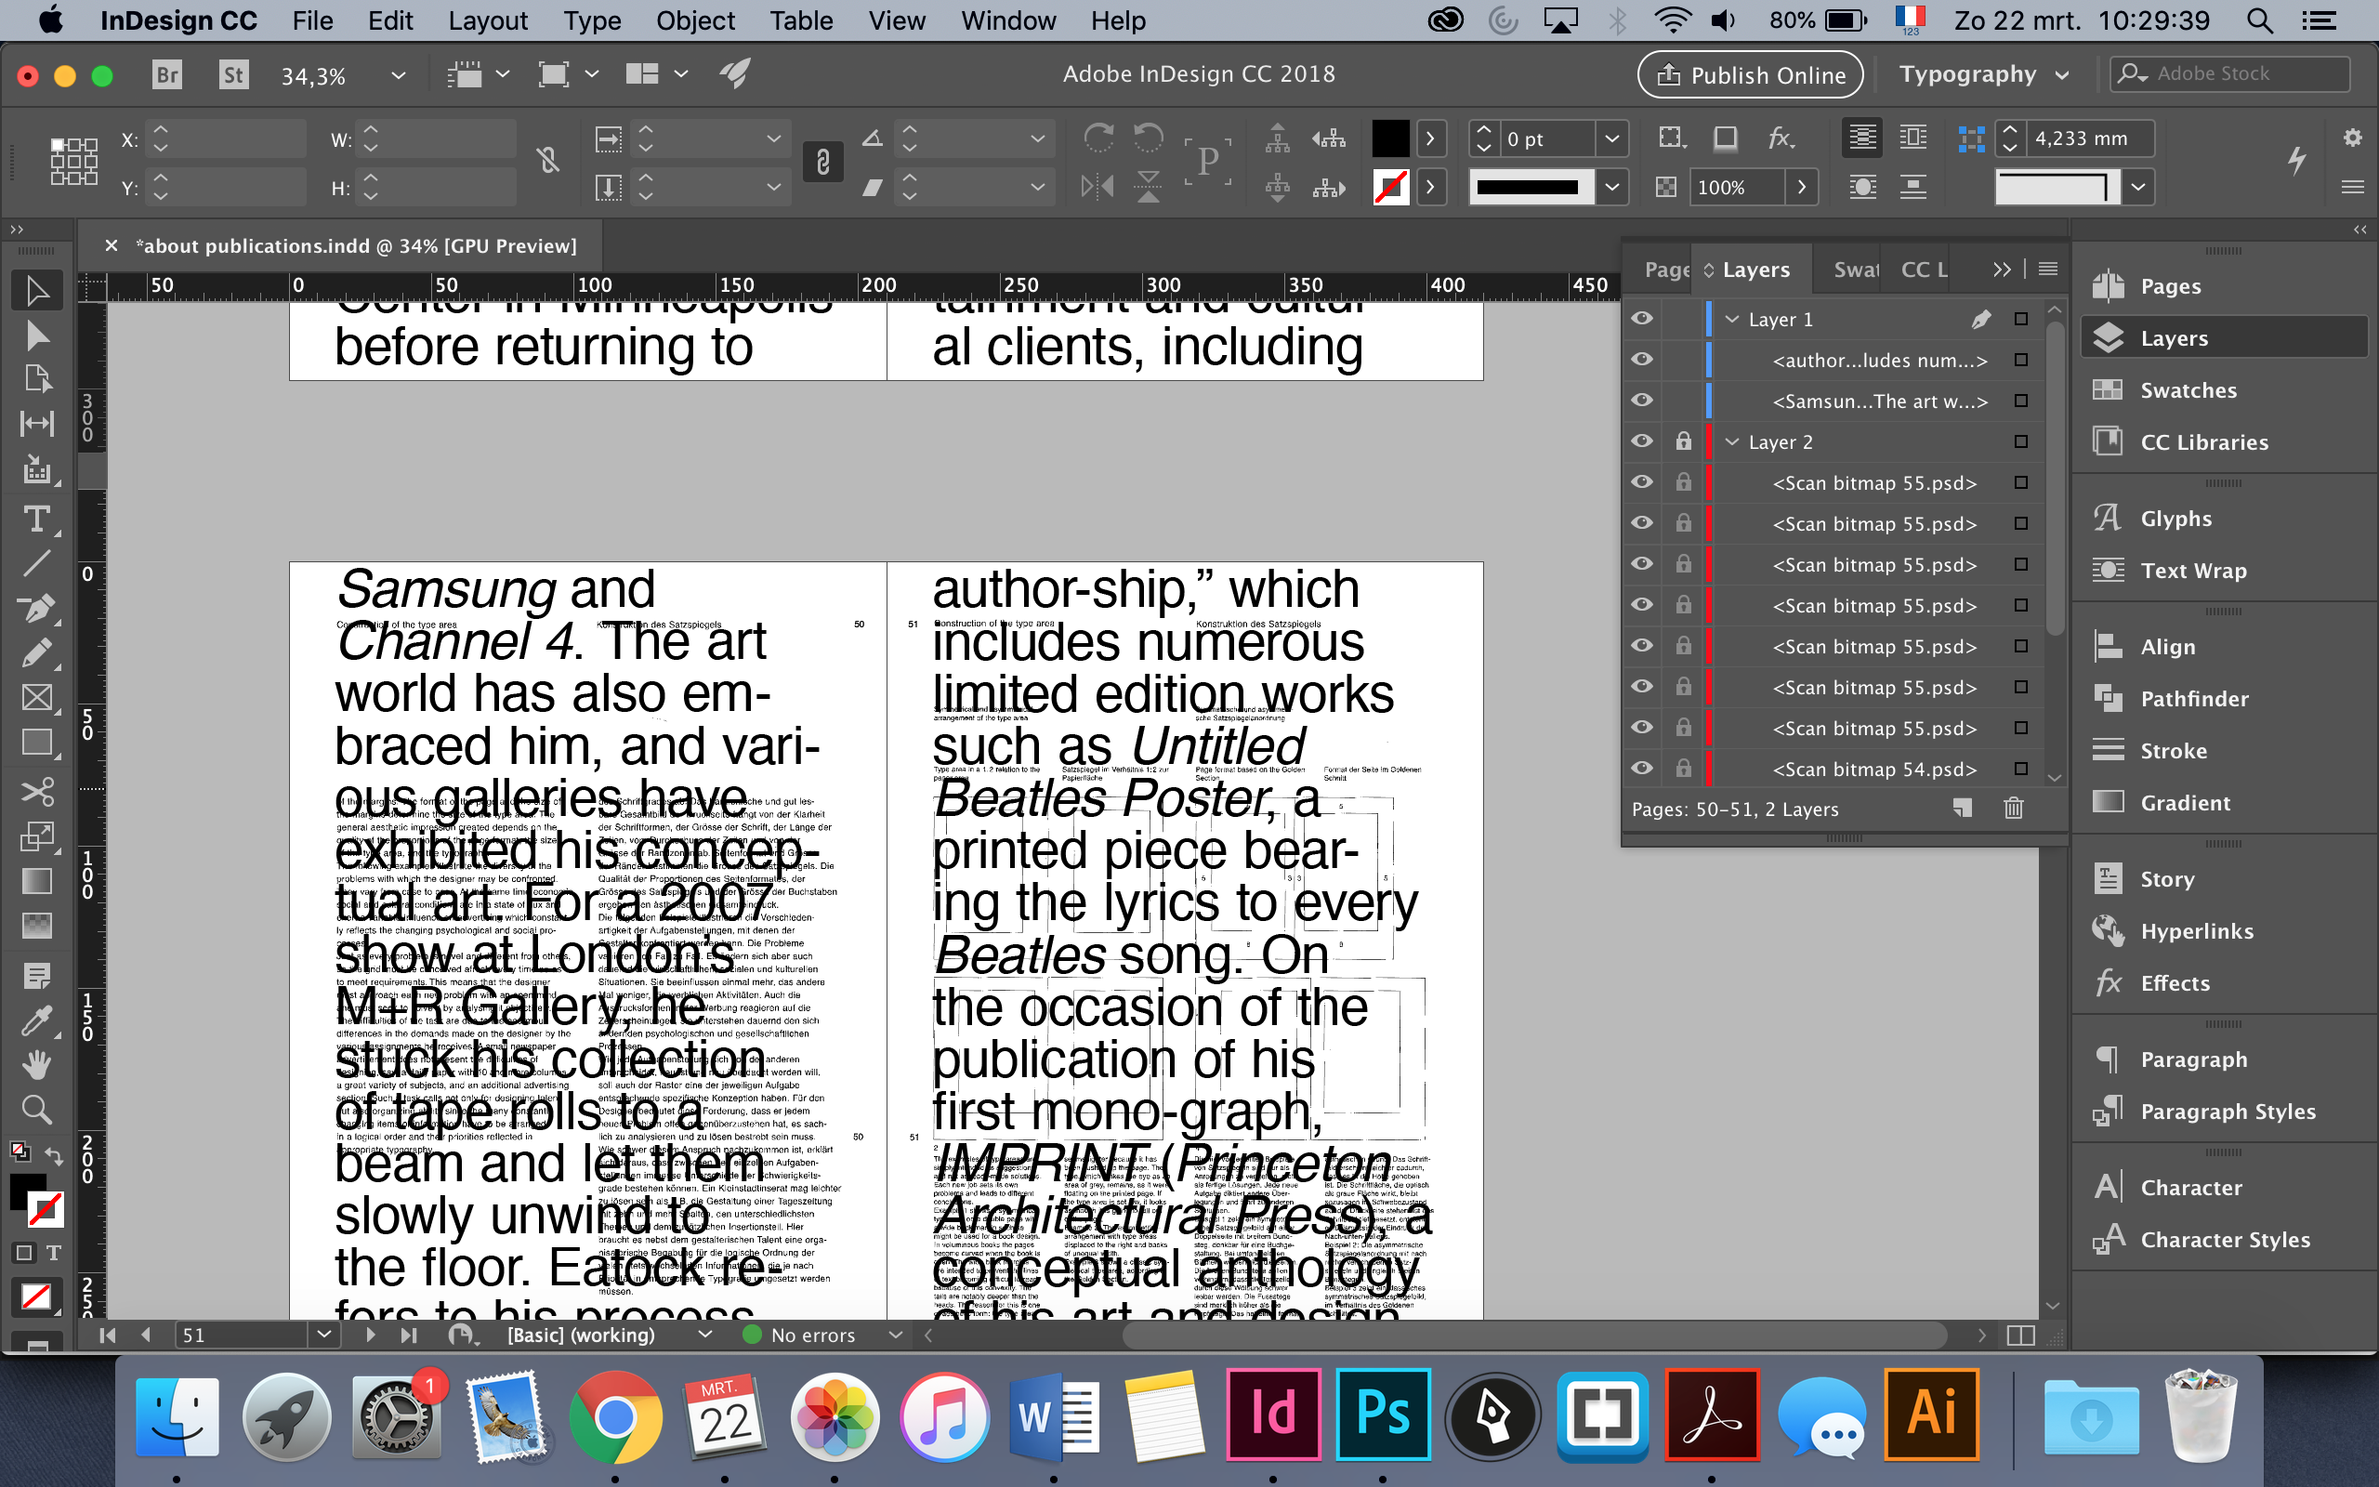Viewport: 2379px width, 1487px height.
Task: Select the Type tool
Action: 37,521
